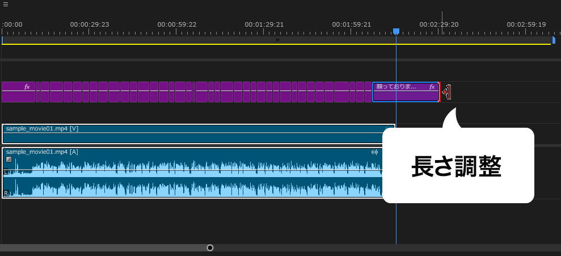This screenshot has width=561, height=256.
Task: Click the waveform icon on audio clip
Action: [x=374, y=152]
